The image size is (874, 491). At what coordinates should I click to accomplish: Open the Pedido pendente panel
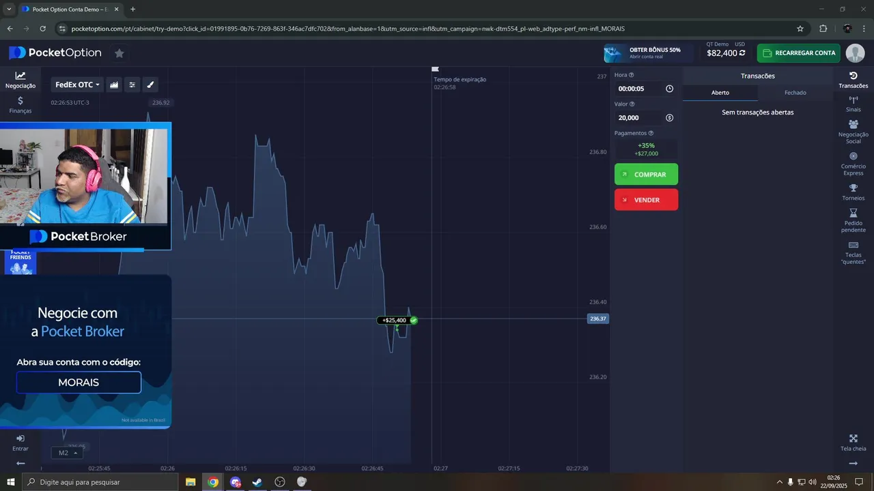tap(853, 220)
